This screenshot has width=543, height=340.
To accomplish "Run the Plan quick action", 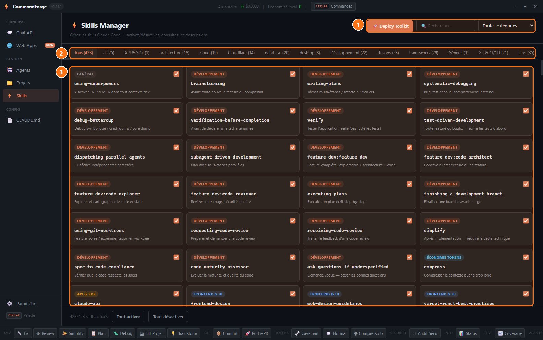I will click(98, 333).
